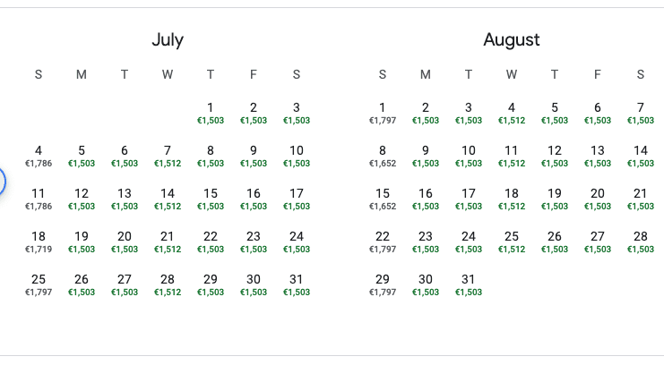Screen dimensions: 664x365
Task: Pick August 8 at €1,652
Action: click(x=383, y=157)
